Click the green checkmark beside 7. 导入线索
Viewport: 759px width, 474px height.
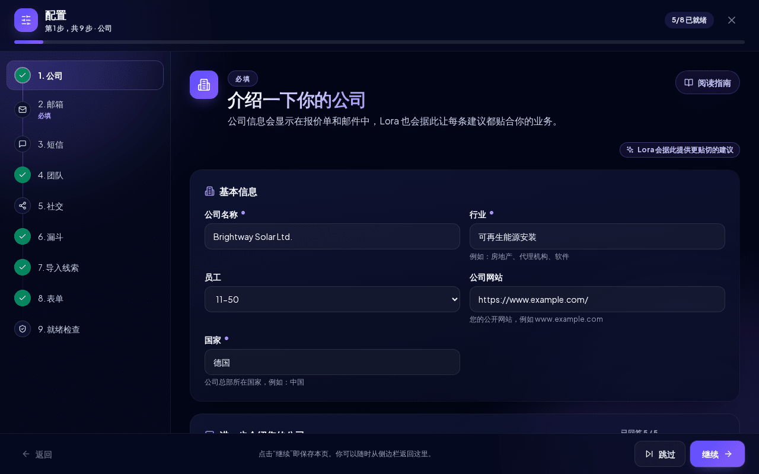click(x=23, y=267)
